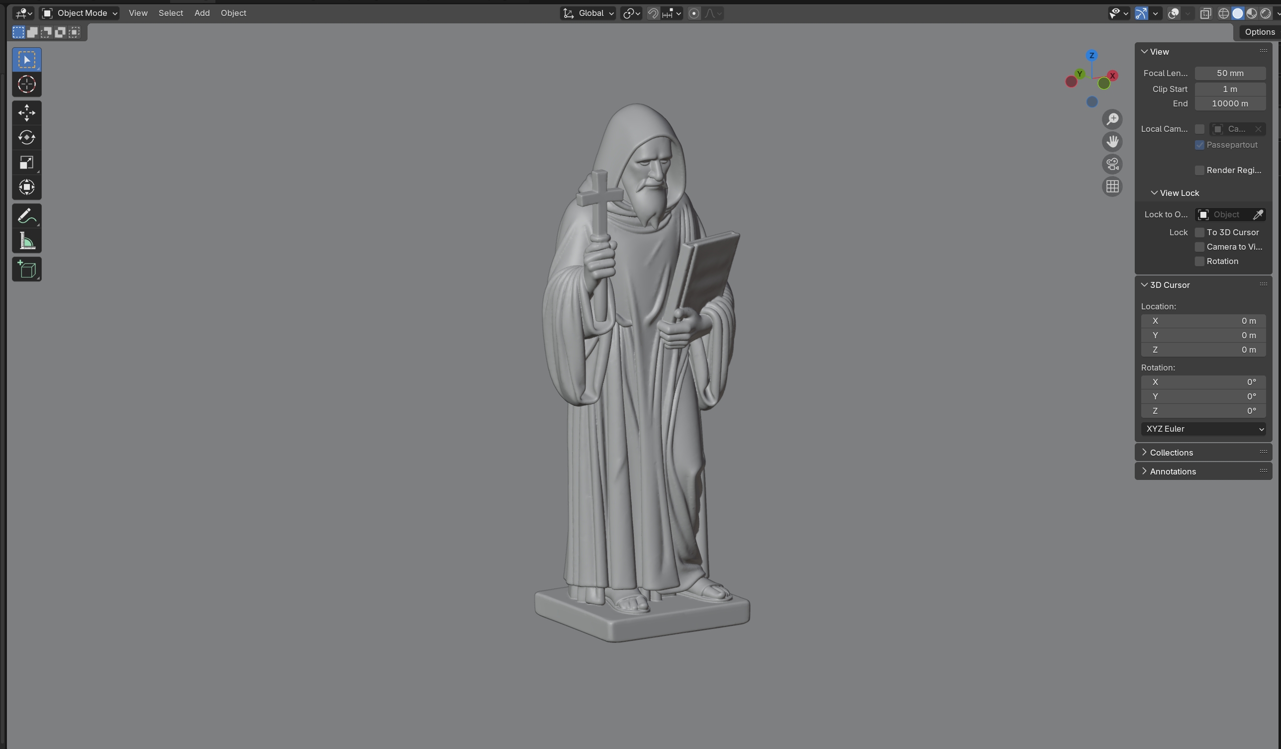The height and width of the screenshot is (749, 1281).
Task: Click the Options button
Action: pos(1259,32)
